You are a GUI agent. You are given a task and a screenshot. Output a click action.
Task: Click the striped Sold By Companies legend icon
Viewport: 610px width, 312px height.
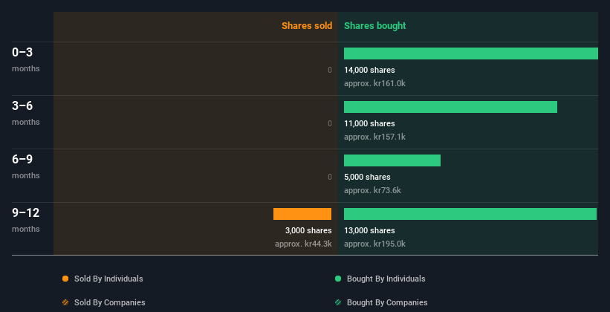(65, 302)
